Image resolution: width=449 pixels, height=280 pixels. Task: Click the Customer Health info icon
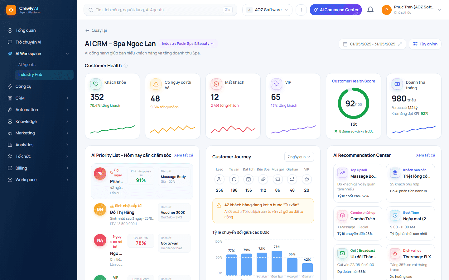coord(126,66)
